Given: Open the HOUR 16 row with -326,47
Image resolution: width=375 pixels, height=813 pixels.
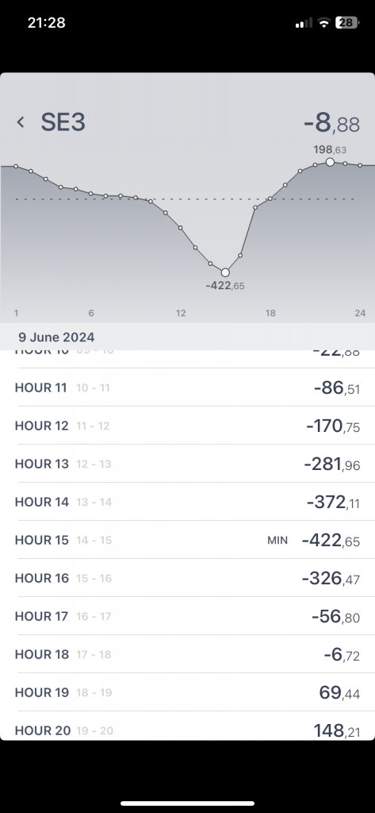Looking at the screenshot, I should tap(187, 578).
